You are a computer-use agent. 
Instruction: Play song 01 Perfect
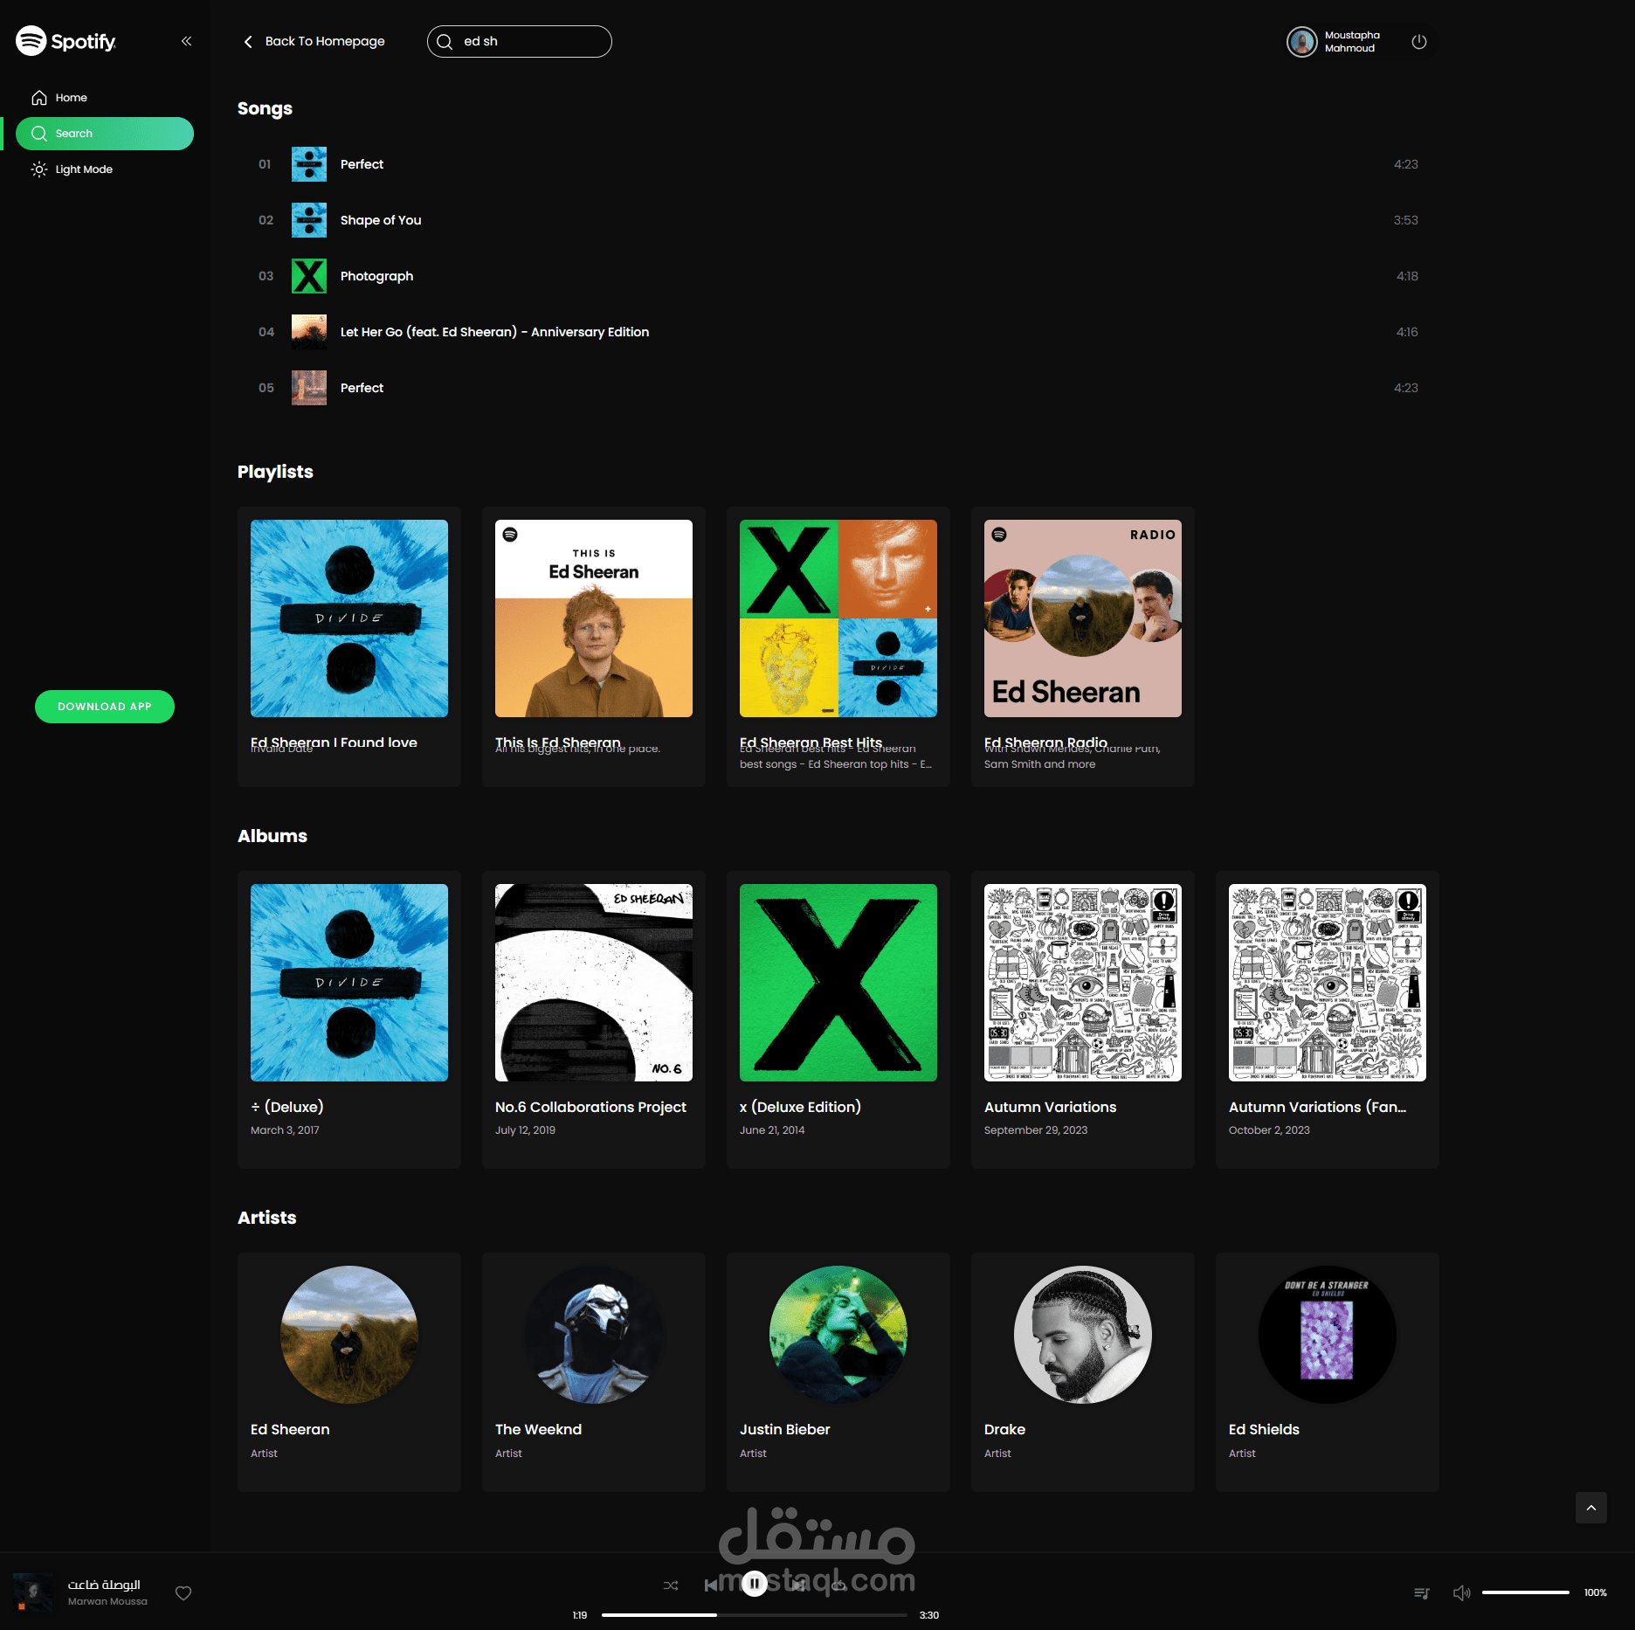click(838, 164)
